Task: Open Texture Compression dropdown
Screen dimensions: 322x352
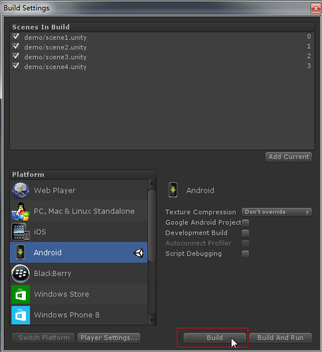Action: point(276,212)
